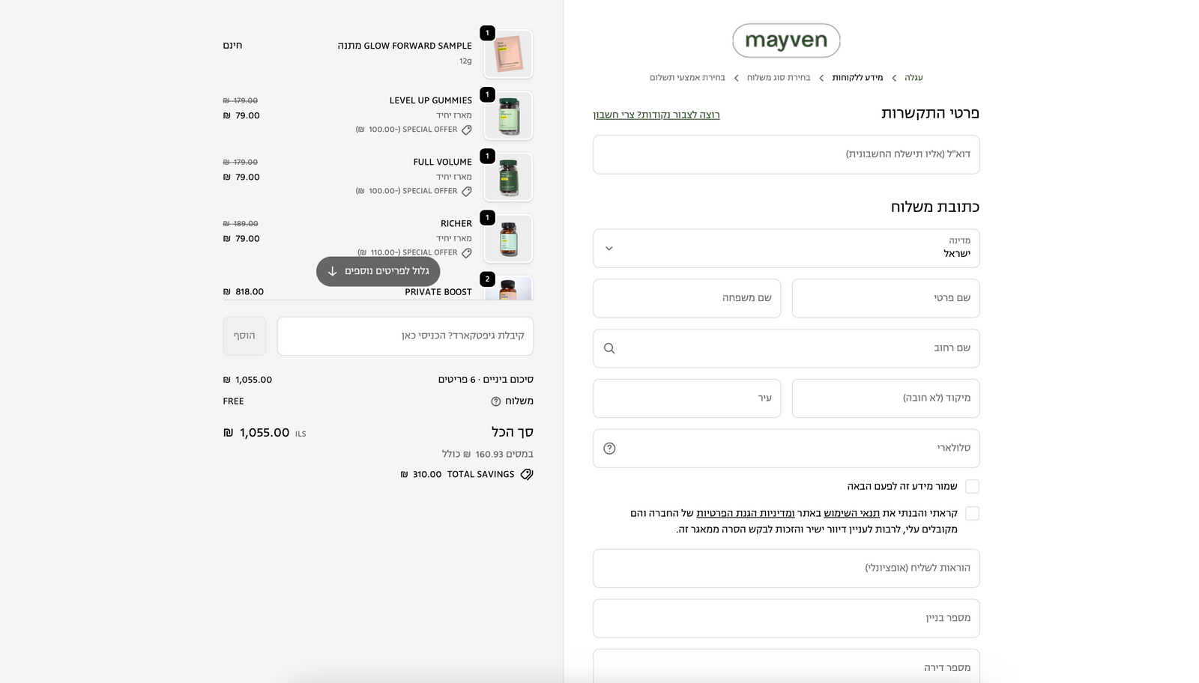Click the חינם price of the sample
Image resolution: width=1199 pixels, height=683 pixels.
[x=232, y=46]
